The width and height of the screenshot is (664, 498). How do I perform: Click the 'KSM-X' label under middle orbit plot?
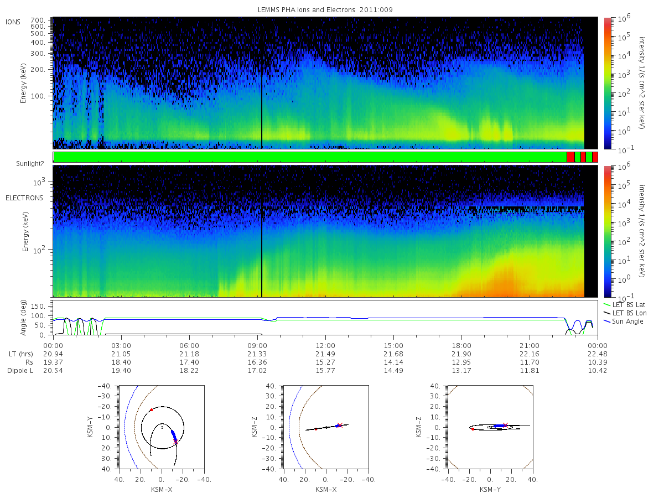point(326,490)
